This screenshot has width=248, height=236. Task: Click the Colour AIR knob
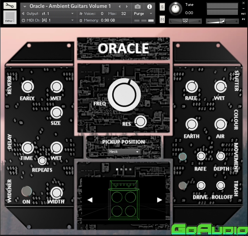pos(221,124)
